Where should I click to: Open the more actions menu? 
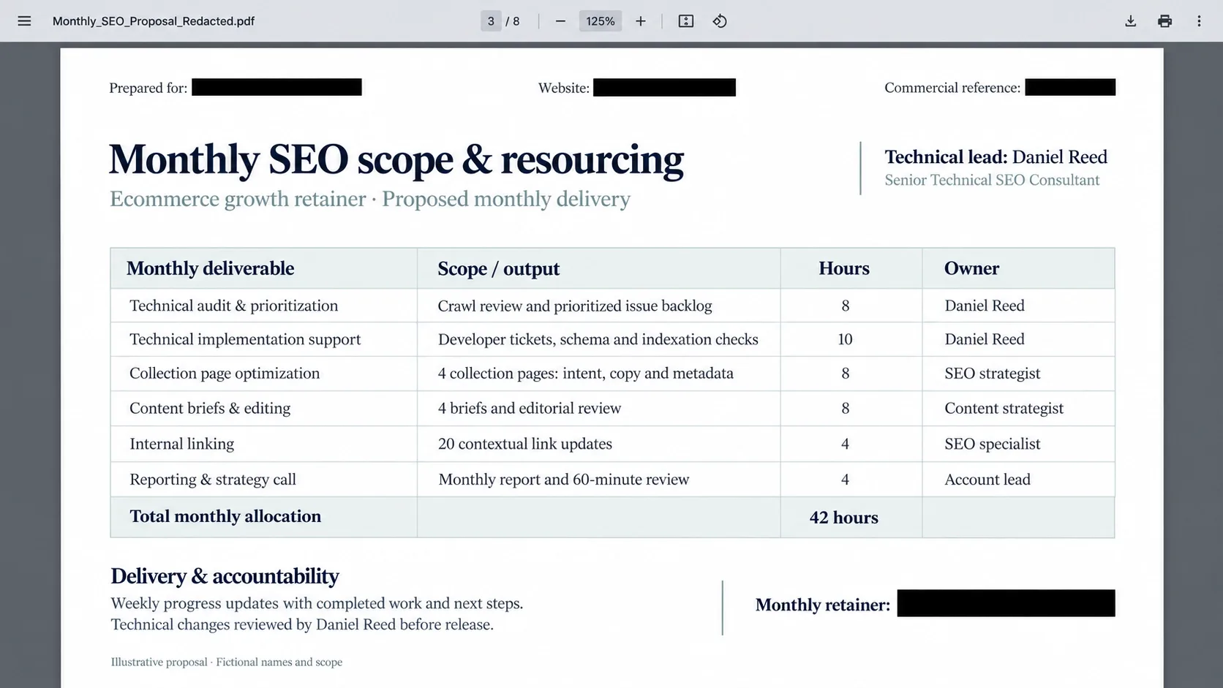point(1199,21)
